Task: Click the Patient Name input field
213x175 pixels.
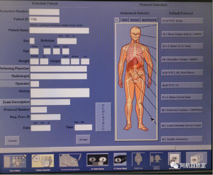Action: tap(59, 31)
